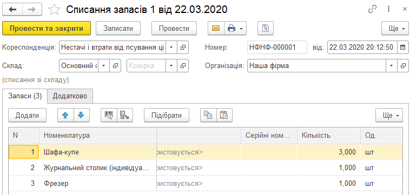Click quantity 3,000 for Шафа-купе
Viewport: 410px width, 195px height.
[329, 152]
